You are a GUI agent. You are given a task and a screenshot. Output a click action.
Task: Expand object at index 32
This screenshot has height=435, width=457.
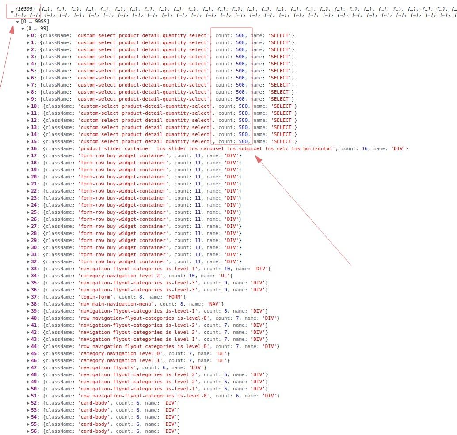pyautogui.click(x=28, y=261)
